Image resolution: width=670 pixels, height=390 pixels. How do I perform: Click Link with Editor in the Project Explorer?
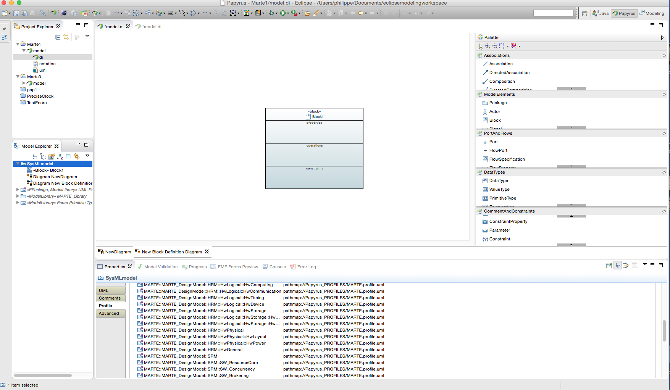pyautogui.click(x=66, y=37)
